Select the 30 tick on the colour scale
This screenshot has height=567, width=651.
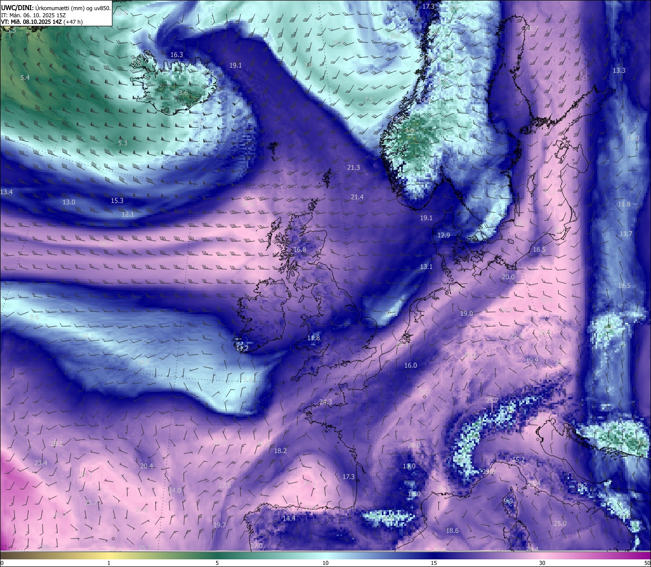(x=542, y=563)
